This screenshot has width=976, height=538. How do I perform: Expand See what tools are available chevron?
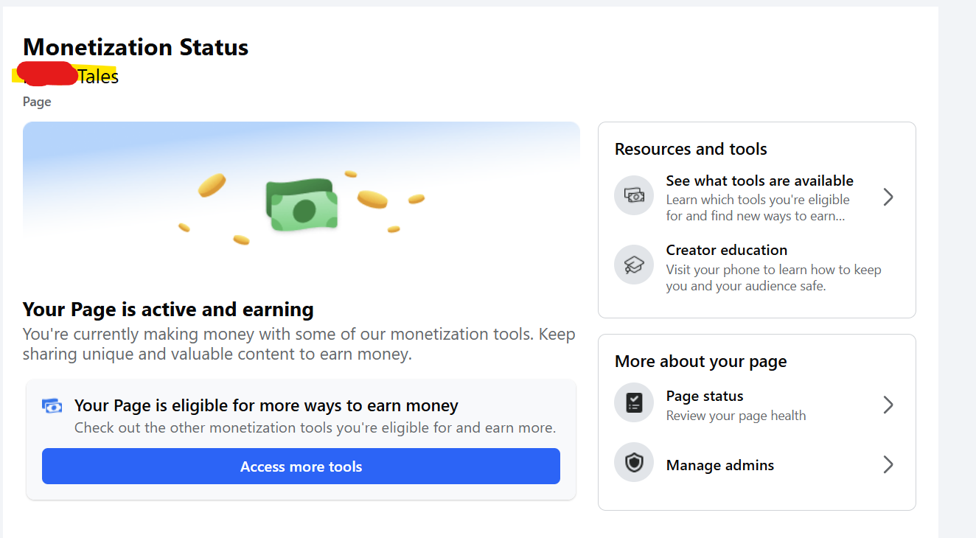click(x=888, y=197)
